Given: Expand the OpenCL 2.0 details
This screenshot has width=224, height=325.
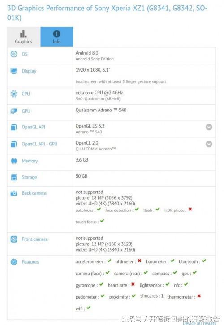Looking at the screenshot, I should [209, 144].
